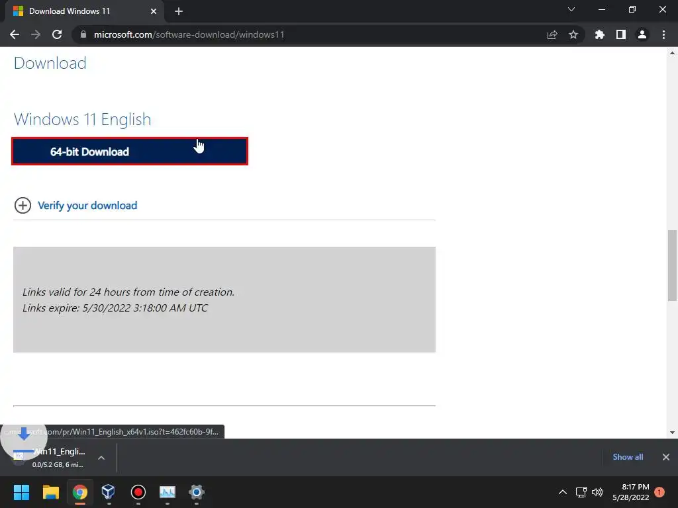Open the clock showing 8:17 PM
Image resolution: width=678 pixels, height=508 pixels.
(x=630, y=492)
